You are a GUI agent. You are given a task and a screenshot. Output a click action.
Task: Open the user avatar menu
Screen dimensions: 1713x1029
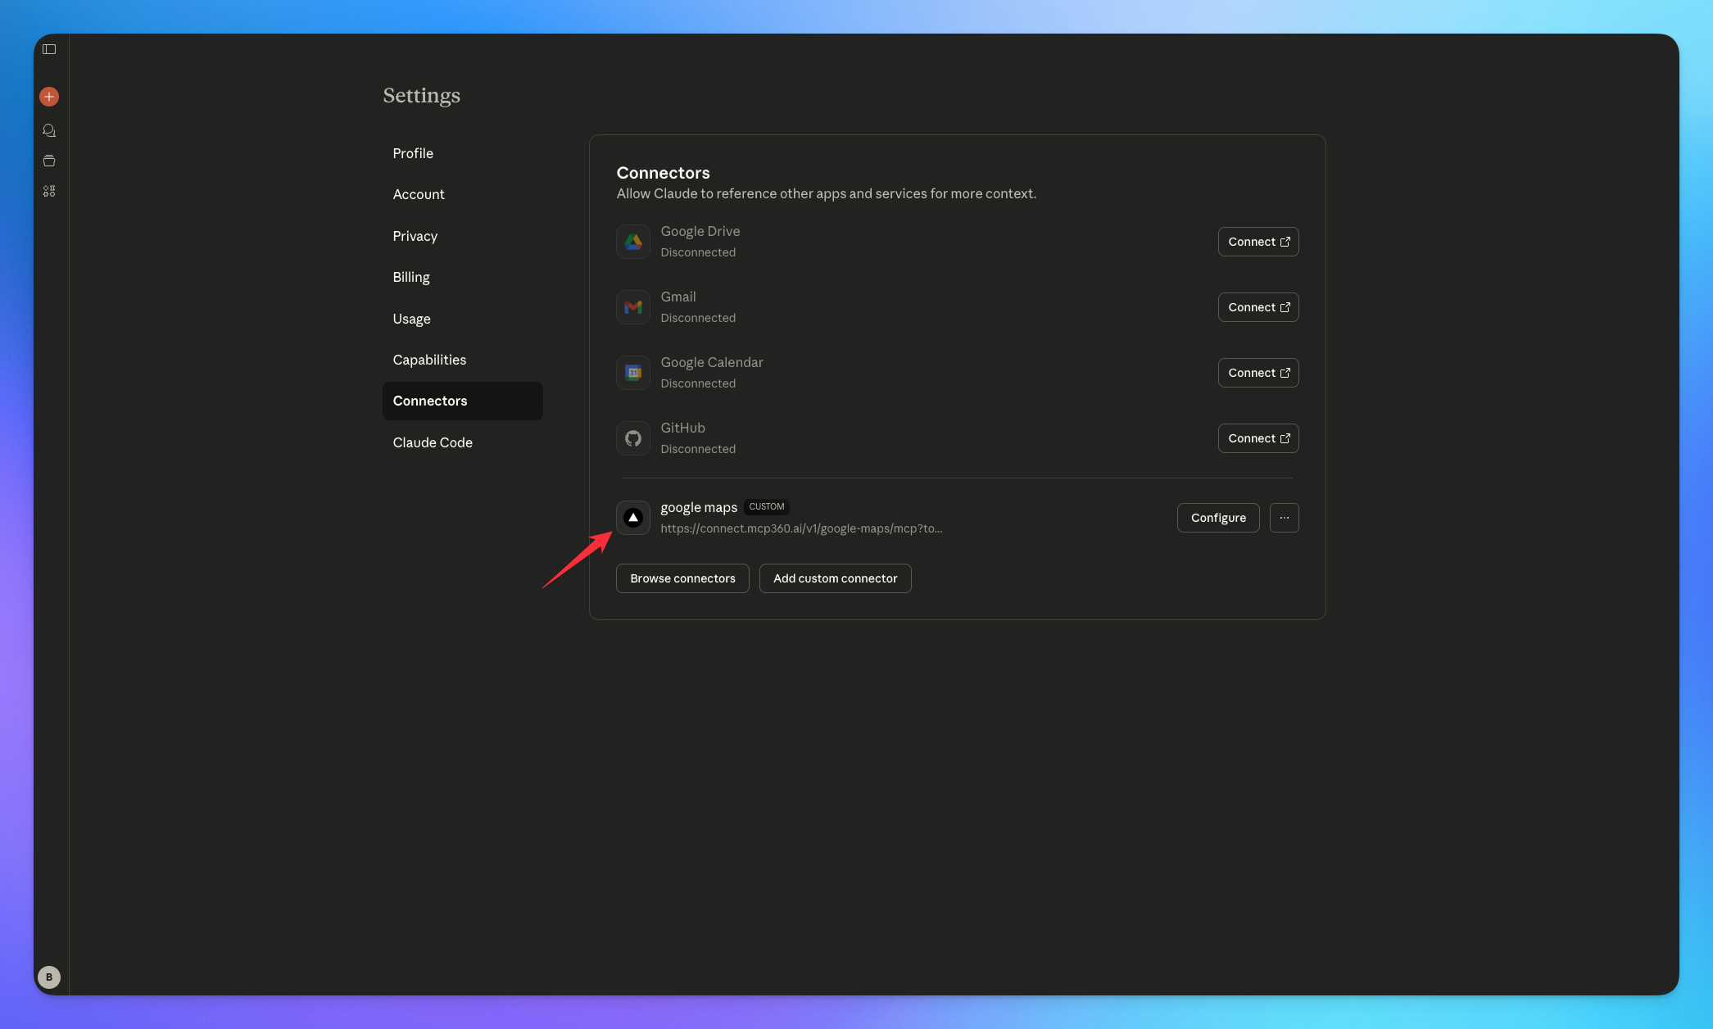tap(49, 977)
